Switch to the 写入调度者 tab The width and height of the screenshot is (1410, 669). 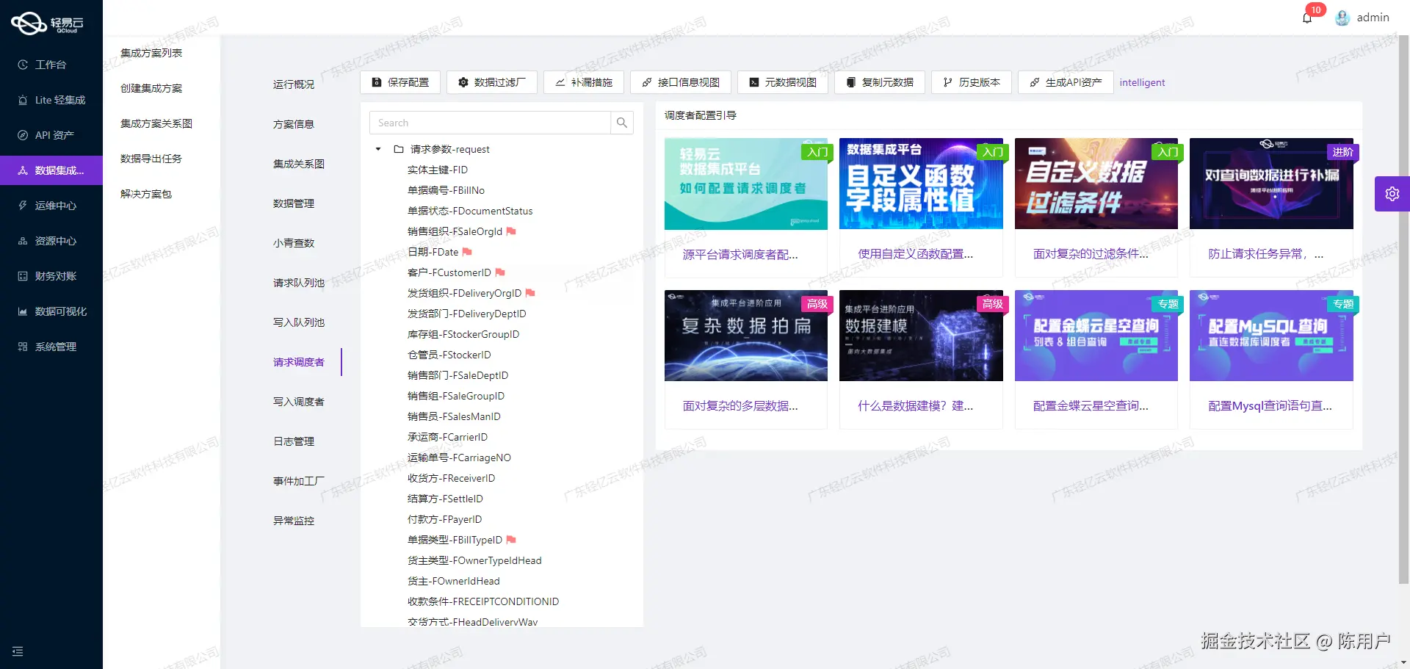[x=298, y=401]
